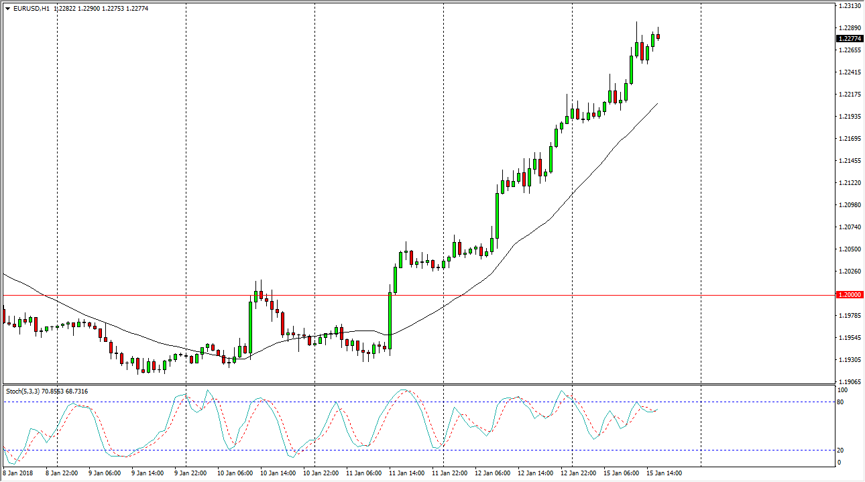This screenshot has width=865, height=482.
Task: Click the current price tag 1.22774
Action: tap(850, 39)
